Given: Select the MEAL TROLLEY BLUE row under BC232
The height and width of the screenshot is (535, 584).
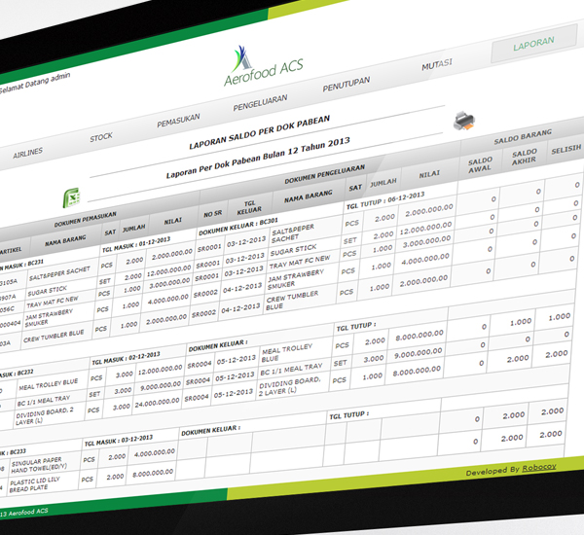Looking at the screenshot, I should (43, 382).
